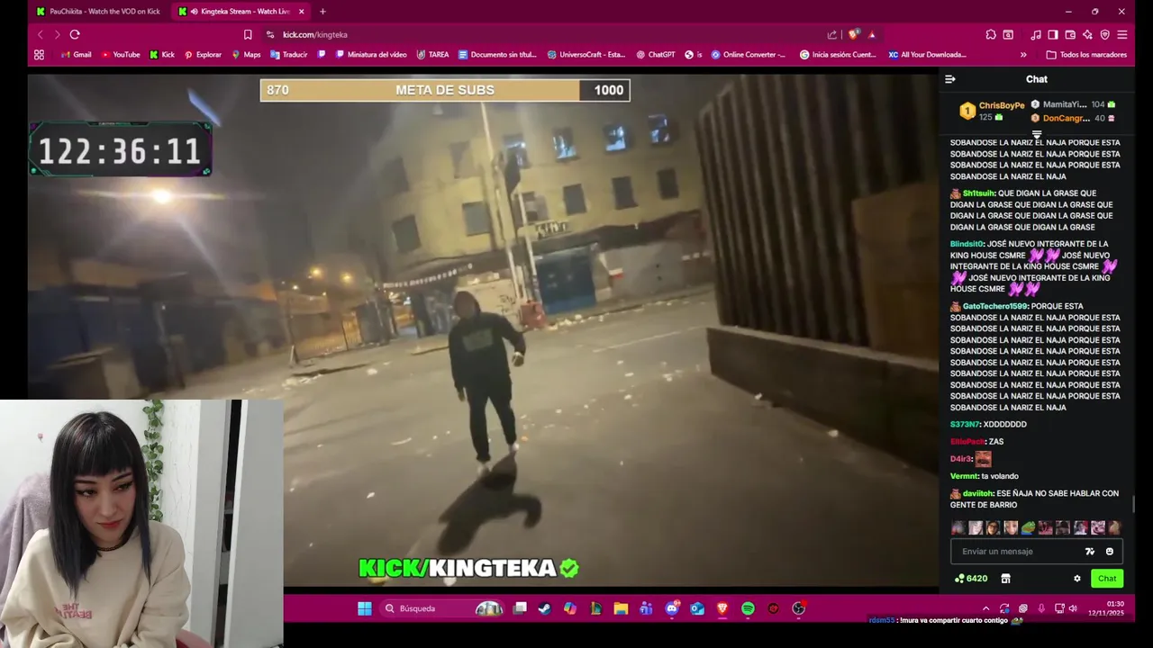Image resolution: width=1153 pixels, height=648 pixels.
Task: Open the system volume control
Action: [1072, 608]
